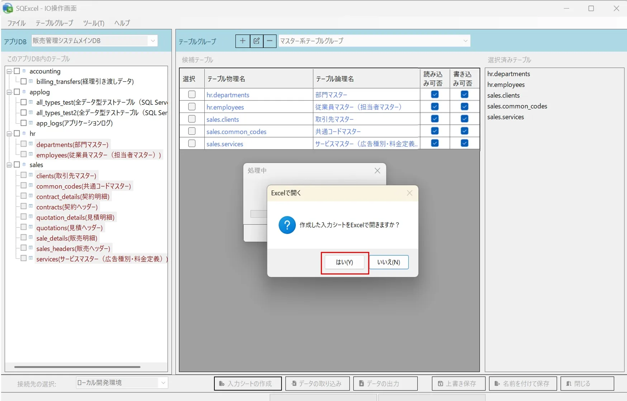Viewport: 627px width, 401px height.
Task: Click データの出力 button
Action: 385,383
